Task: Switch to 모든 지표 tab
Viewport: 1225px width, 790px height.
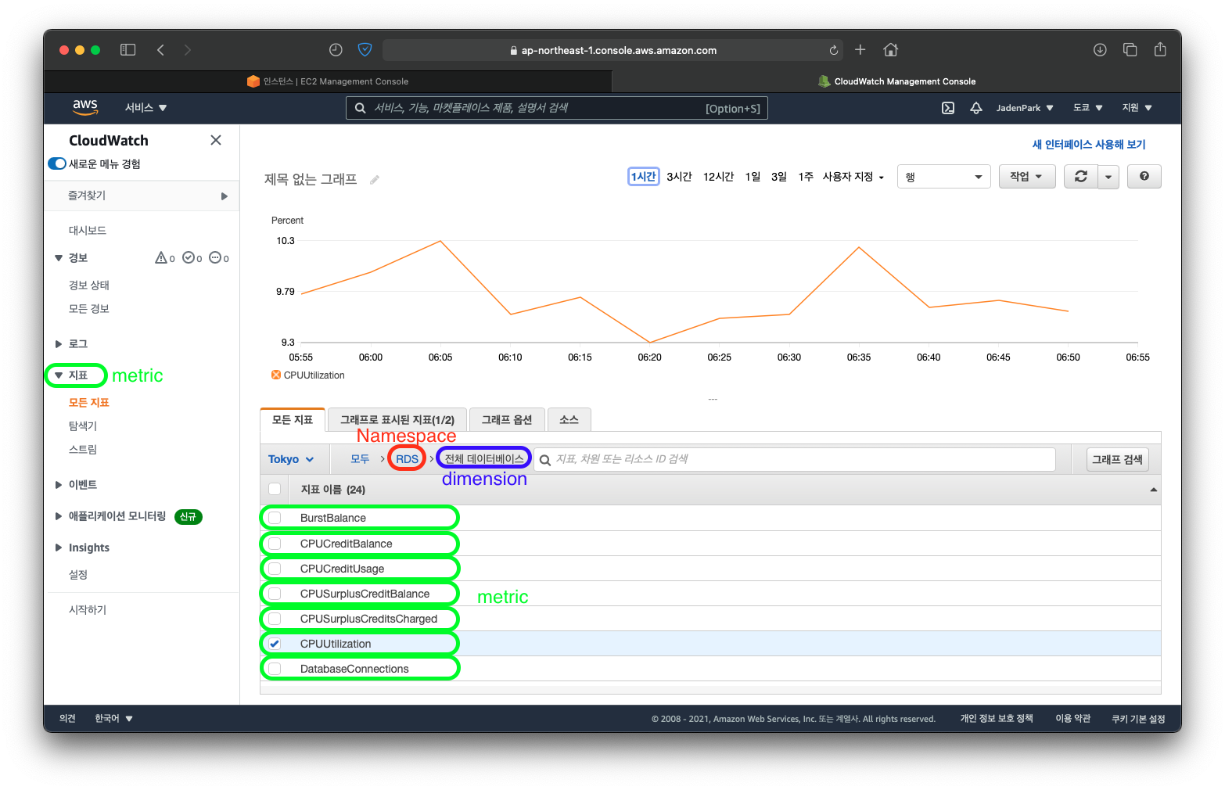Action: tap(293, 419)
